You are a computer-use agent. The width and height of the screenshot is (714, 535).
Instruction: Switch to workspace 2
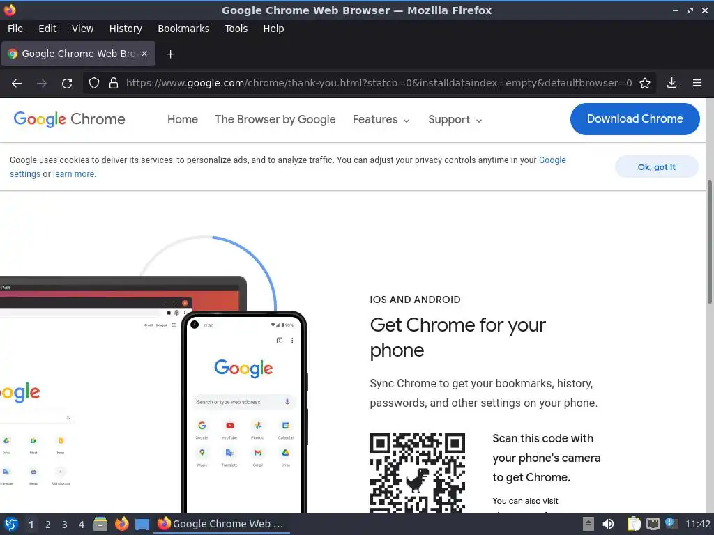(x=48, y=525)
